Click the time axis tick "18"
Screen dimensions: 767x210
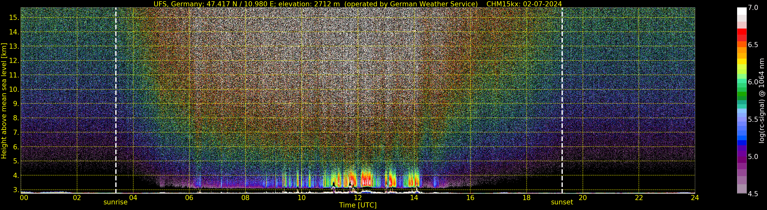526,198
